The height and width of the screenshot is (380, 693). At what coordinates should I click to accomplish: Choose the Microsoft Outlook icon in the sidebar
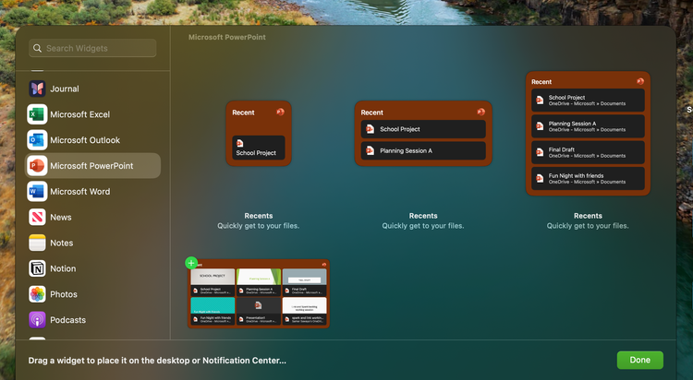(x=37, y=140)
